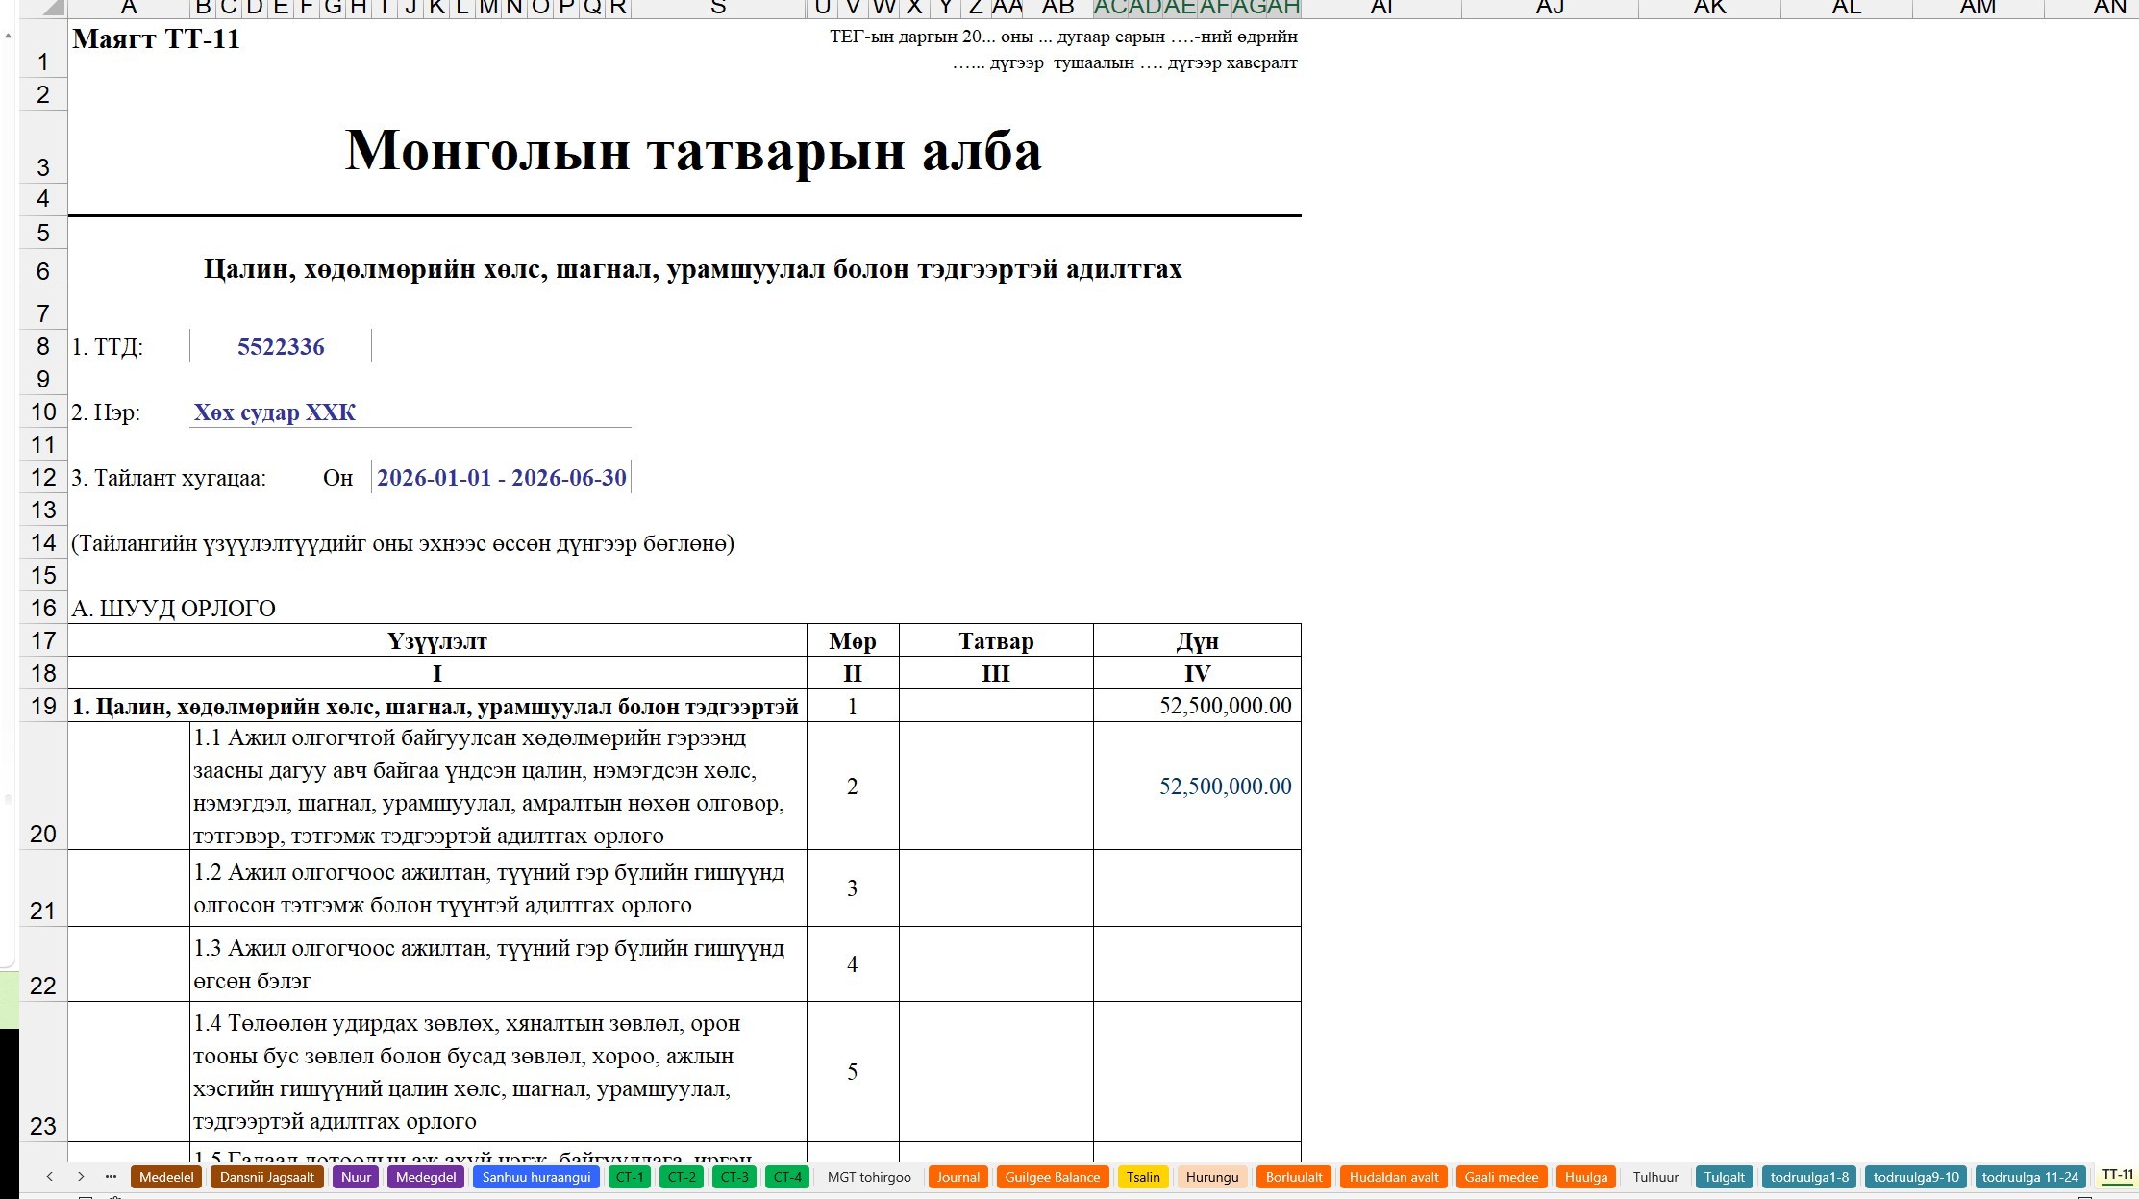Screen dimensions: 2139x1199
Task: Click 'Монголын татварын алба' title
Action: click(693, 150)
